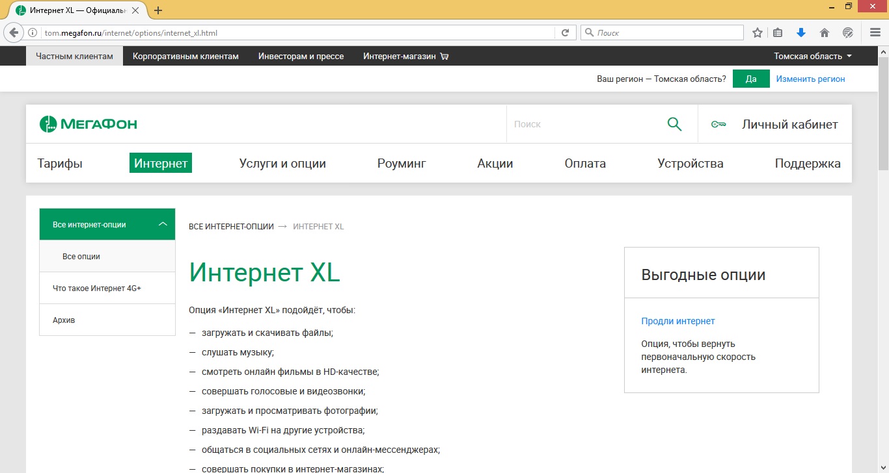Open the Роуминг menu item
Viewport: 889px width, 473px height.
402,164
